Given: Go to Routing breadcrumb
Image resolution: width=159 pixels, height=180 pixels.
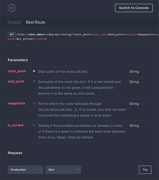Looking at the screenshot, I should (14, 22).
